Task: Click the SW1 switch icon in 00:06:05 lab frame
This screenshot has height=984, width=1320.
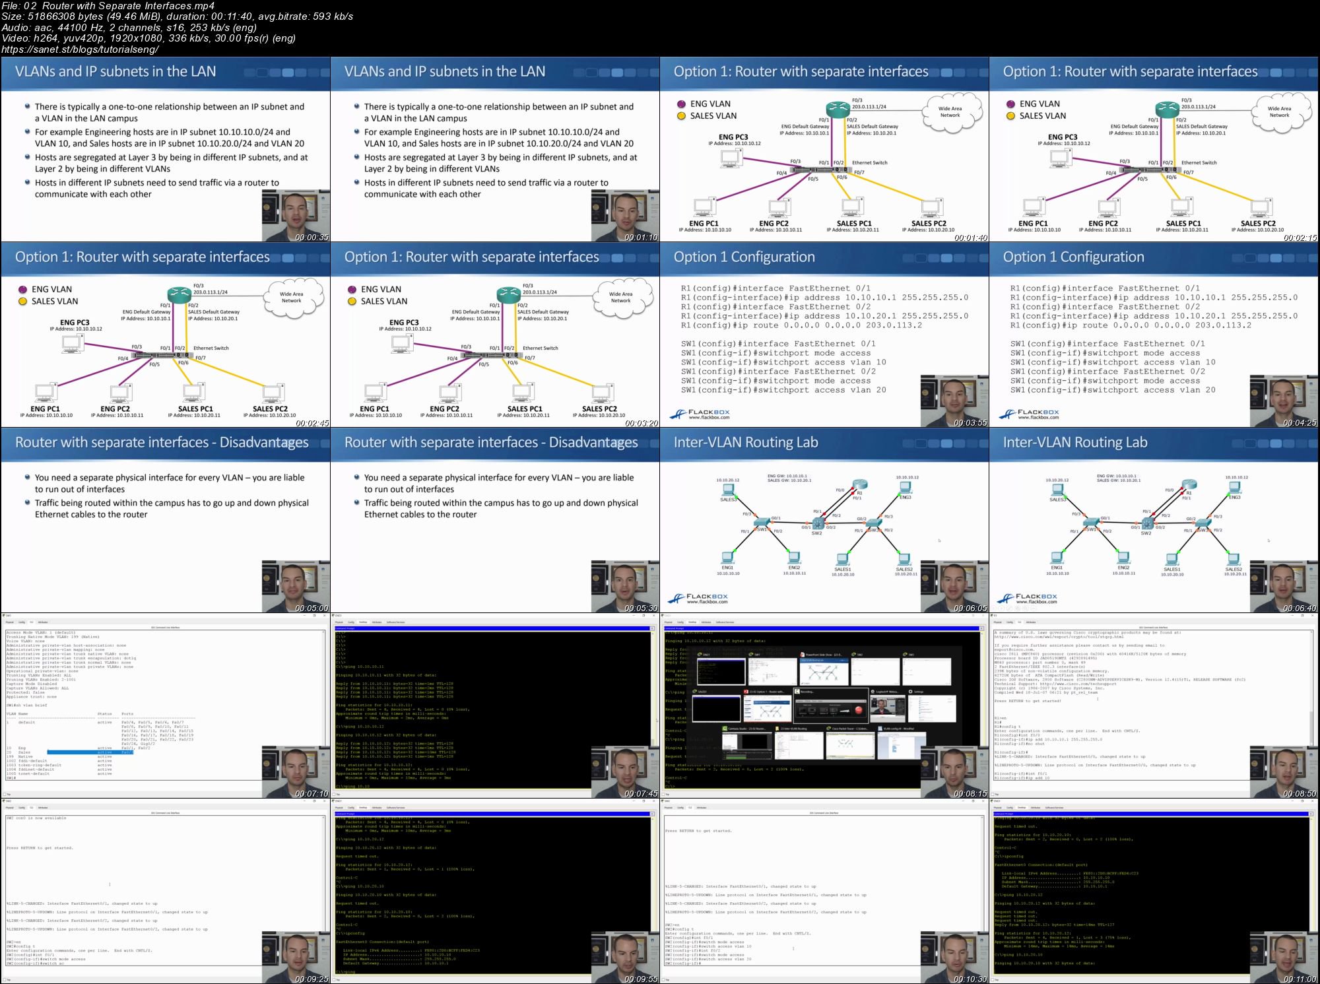Action: [x=762, y=522]
